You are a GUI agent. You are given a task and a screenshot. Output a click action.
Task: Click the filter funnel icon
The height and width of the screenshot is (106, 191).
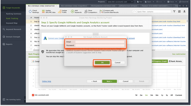coord(174,11)
